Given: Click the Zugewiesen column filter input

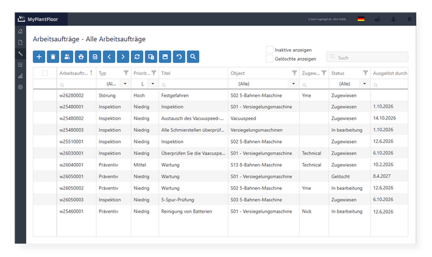Looking at the screenshot, I should coord(314,84).
